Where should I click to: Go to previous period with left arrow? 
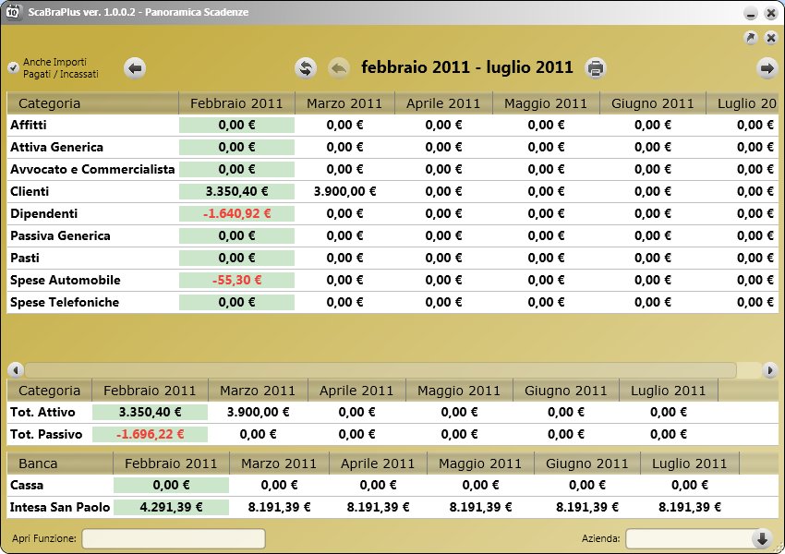pyautogui.click(x=135, y=68)
